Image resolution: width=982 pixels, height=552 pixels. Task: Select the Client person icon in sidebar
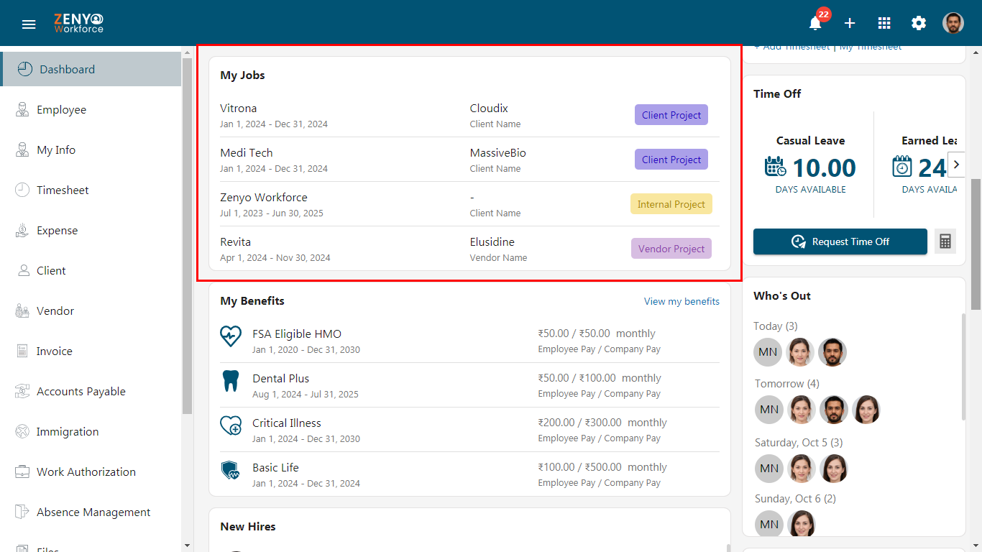coord(22,270)
